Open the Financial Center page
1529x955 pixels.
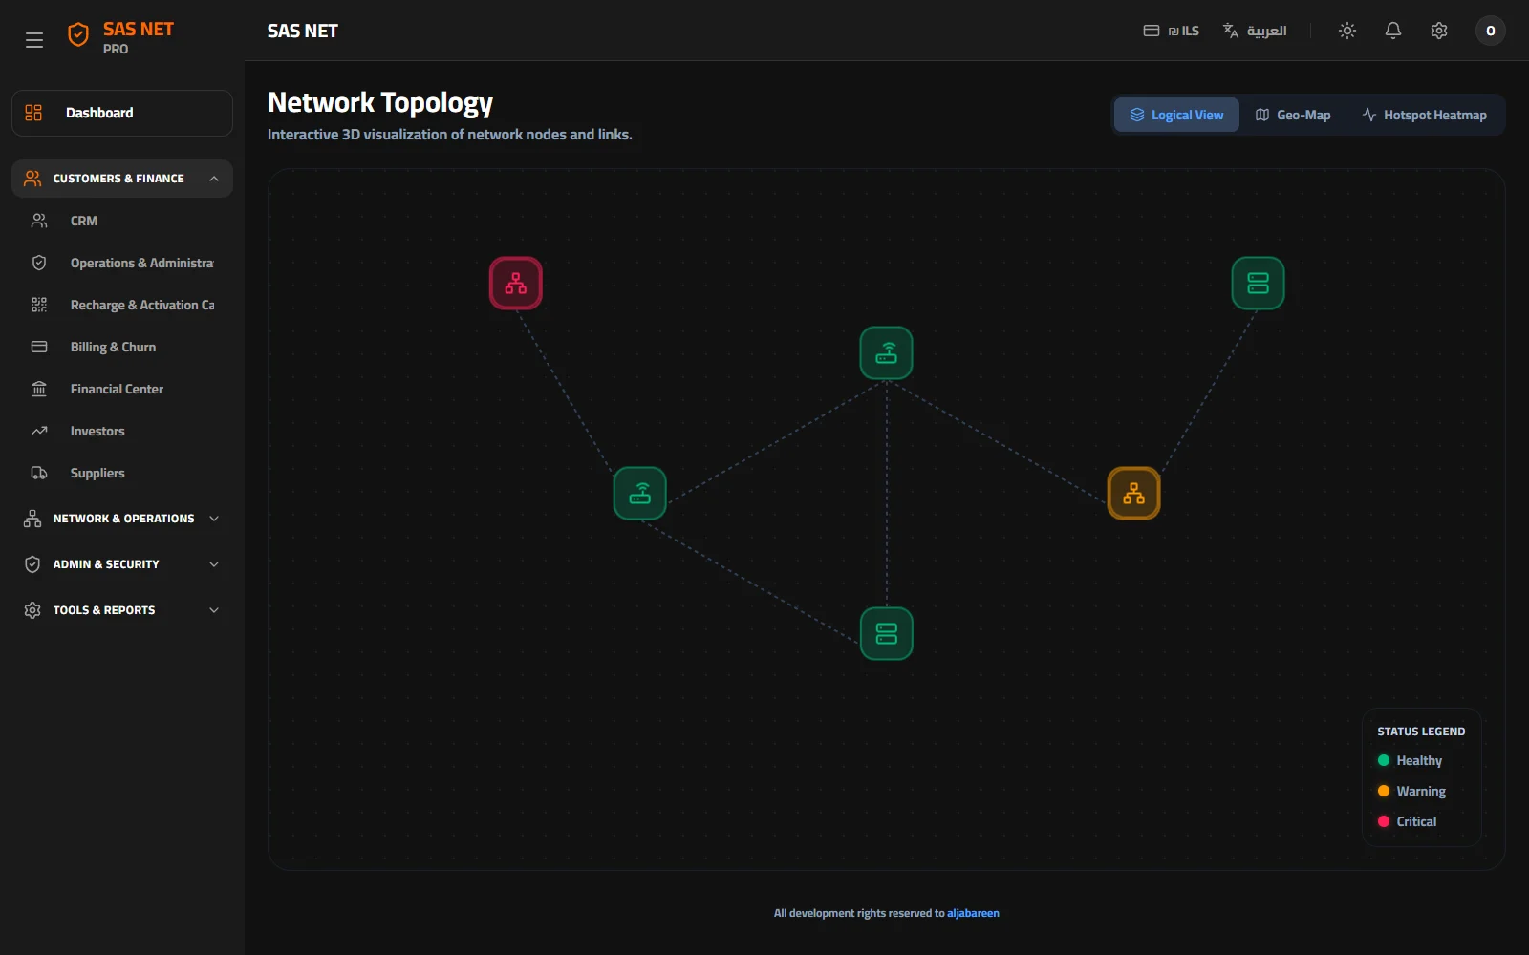[x=122, y=389]
